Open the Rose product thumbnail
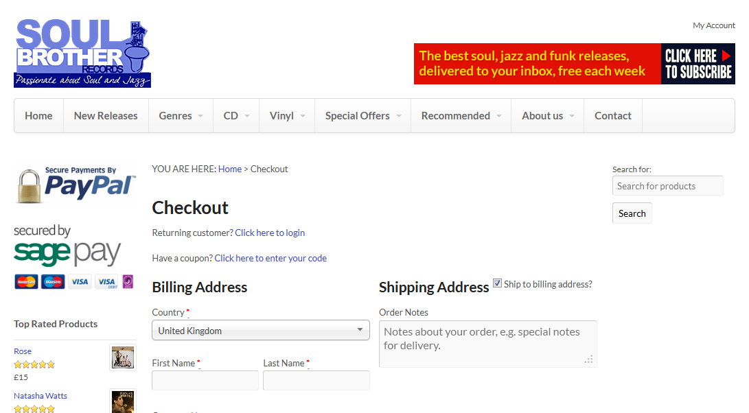The width and height of the screenshot is (749, 413). (122, 357)
